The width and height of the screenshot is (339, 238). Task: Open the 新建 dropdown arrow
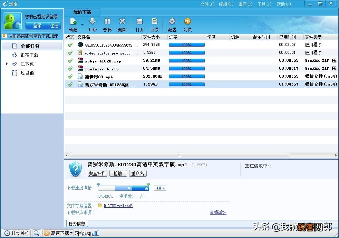pyautogui.click(x=82, y=25)
